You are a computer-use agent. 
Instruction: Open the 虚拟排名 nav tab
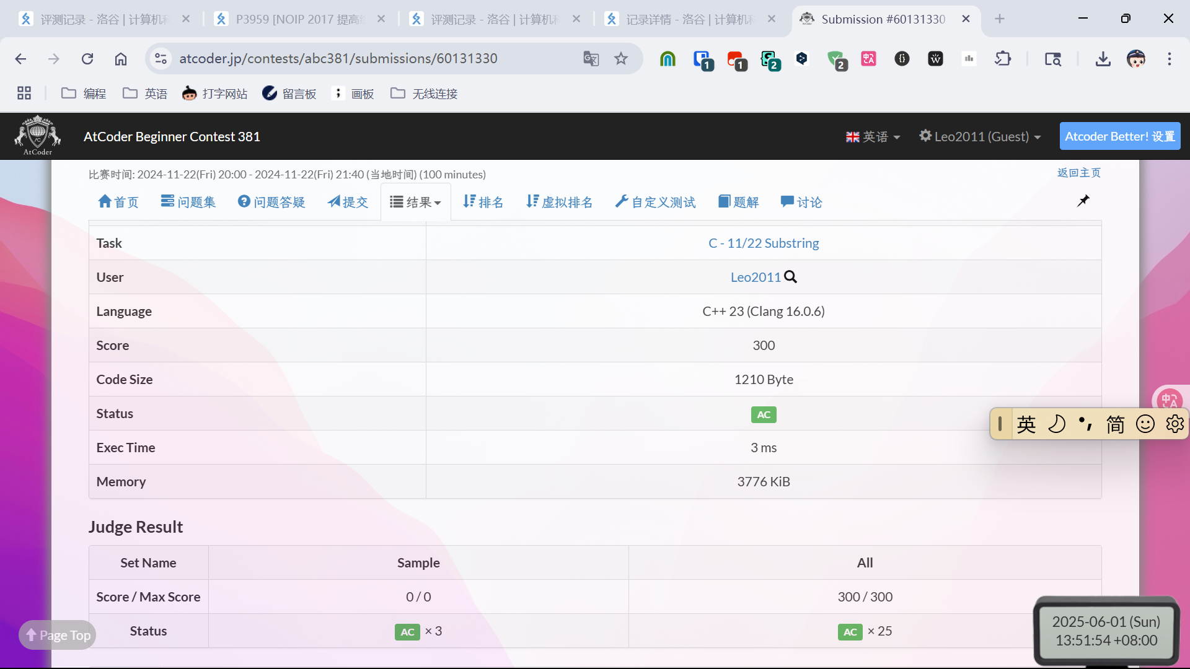(x=559, y=202)
